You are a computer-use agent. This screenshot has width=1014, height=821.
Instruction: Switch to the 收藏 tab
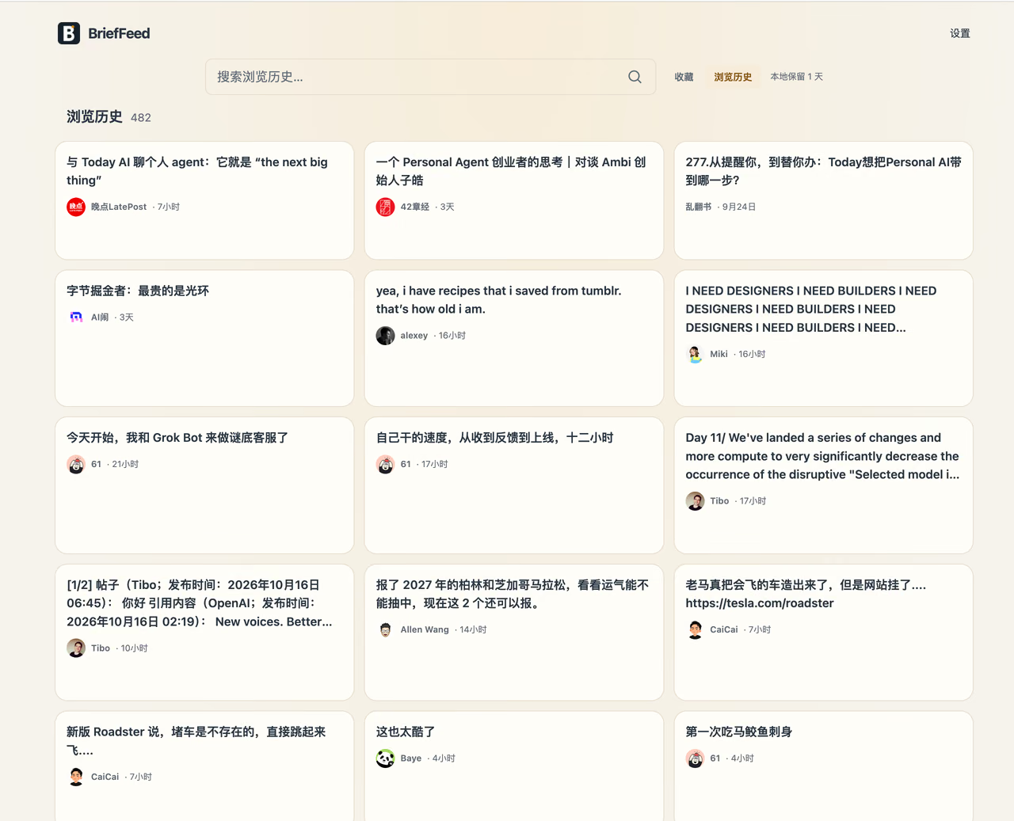[684, 77]
